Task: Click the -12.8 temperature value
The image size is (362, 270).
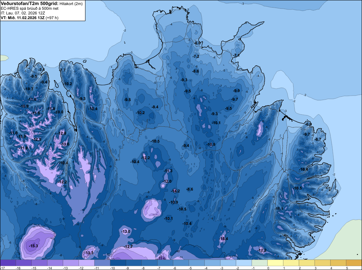Action: pyautogui.click(x=62, y=133)
